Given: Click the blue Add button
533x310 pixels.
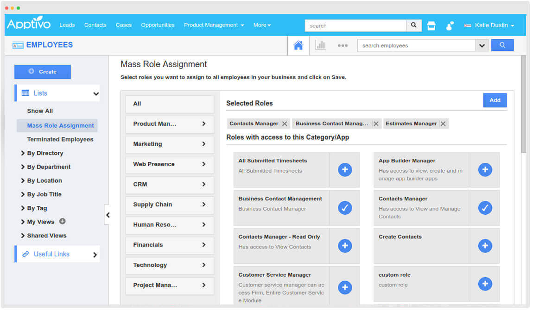Looking at the screenshot, I should [x=495, y=100].
